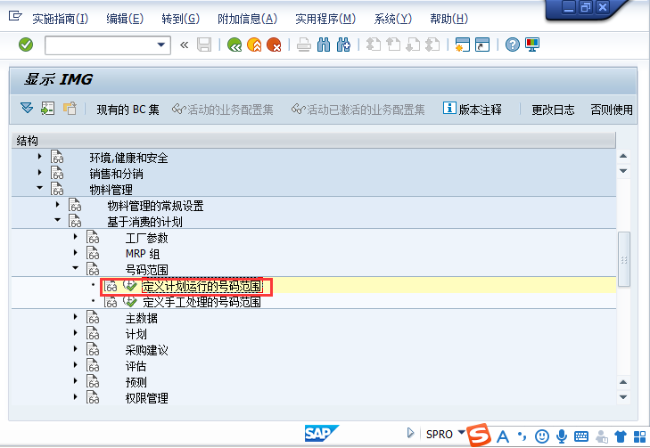Click the Last Page icon

432,45
